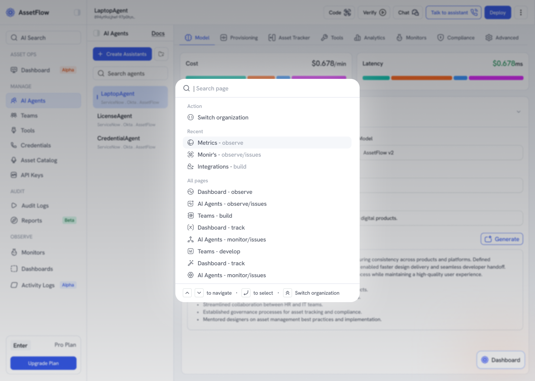Switch to the Advanced tab
Image resolution: width=535 pixels, height=381 pixels.
(502, 38)
